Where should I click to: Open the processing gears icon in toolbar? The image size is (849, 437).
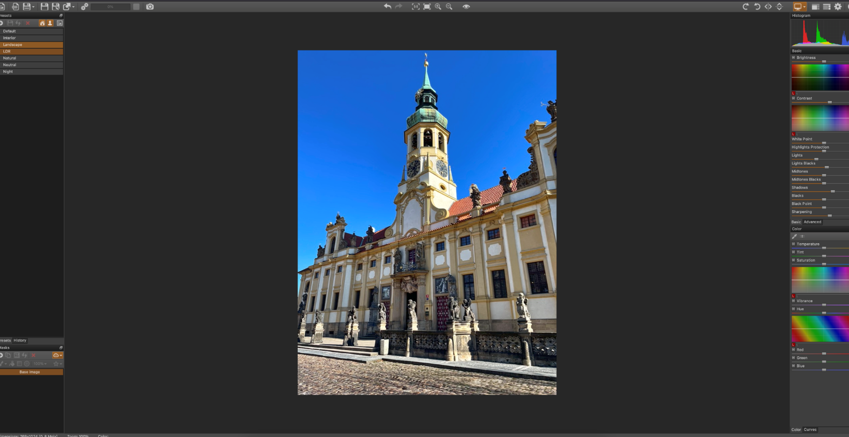pos(84,7)
